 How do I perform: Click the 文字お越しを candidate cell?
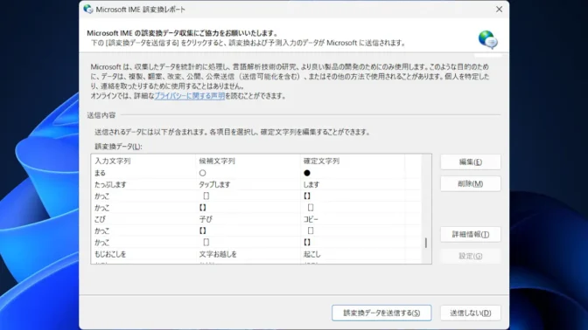pos(218,254)
